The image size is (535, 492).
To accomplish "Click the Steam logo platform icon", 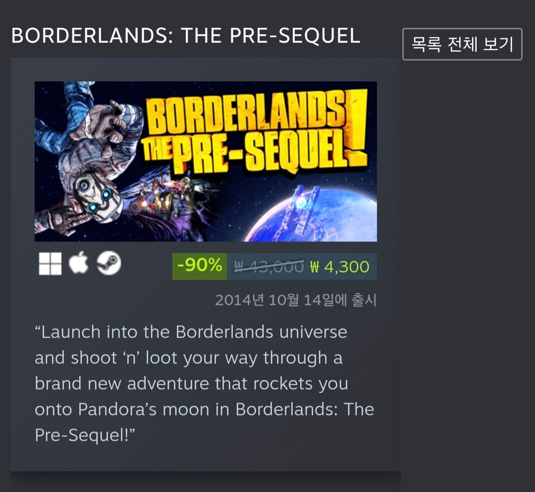I will [109, 263].
